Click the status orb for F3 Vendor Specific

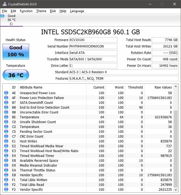coord(6,189)
